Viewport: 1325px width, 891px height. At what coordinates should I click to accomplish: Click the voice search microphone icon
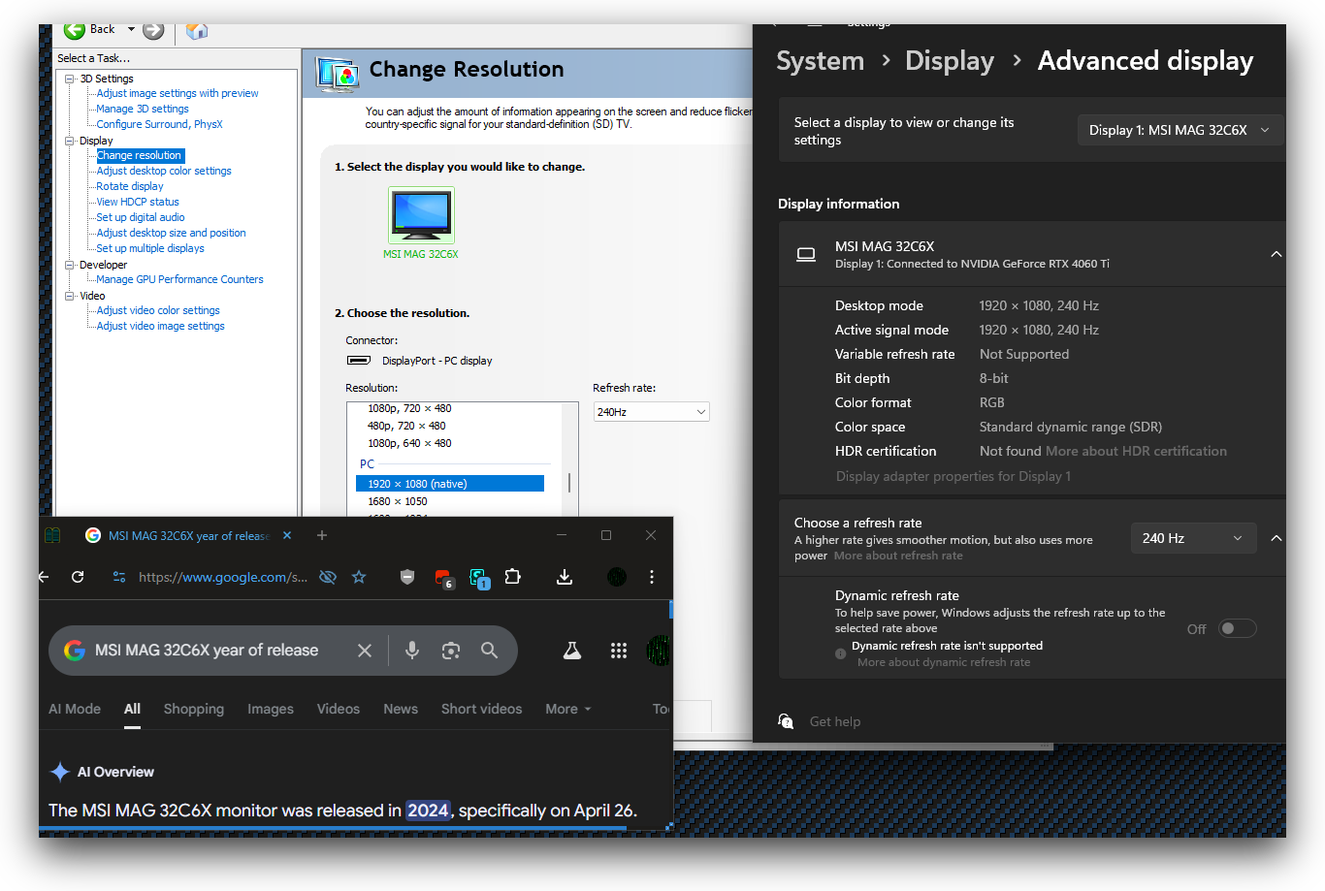tap(412, 651)
